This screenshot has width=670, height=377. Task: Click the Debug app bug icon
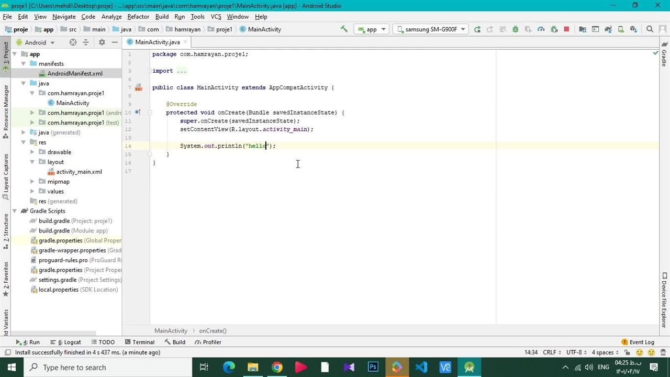click(x=516, y=29)
